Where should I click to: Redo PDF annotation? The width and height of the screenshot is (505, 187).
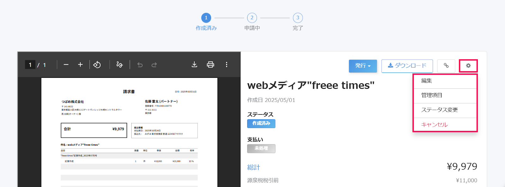click(x=154, y=65)
